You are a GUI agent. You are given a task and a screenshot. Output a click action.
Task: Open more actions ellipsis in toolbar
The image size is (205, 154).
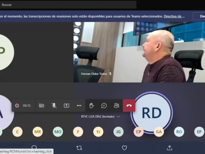(79, 105)
